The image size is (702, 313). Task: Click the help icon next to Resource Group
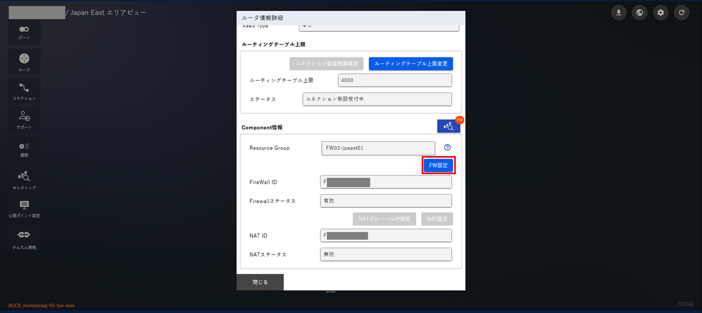click(448, 148)
